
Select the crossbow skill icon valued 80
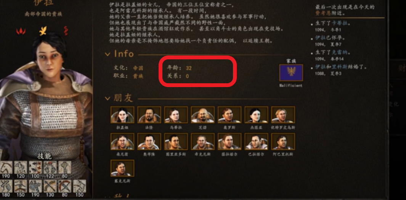pos(65,186)
